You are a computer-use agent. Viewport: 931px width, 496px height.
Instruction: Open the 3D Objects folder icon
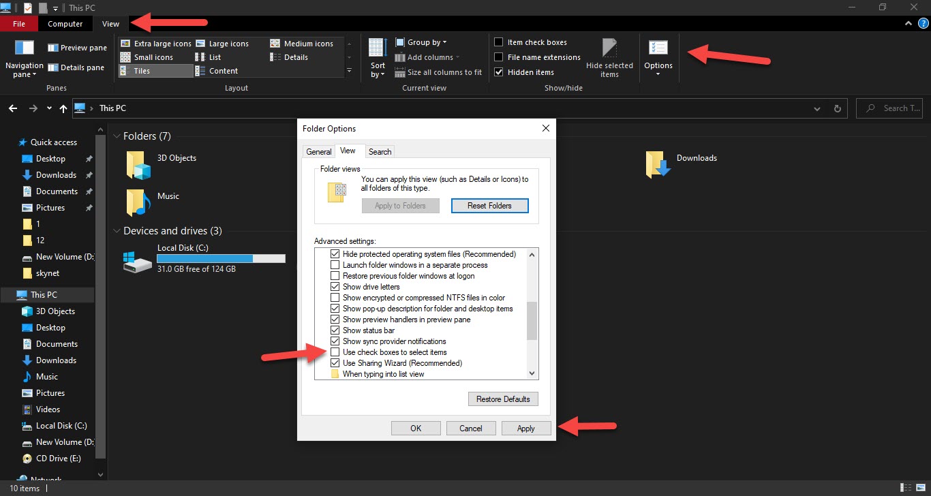(138, 164)
